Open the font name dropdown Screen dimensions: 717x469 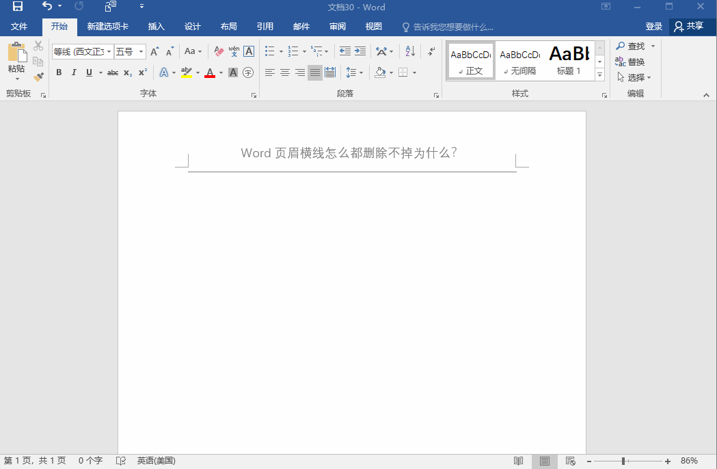pyautogui.click(x=109, y=51)
